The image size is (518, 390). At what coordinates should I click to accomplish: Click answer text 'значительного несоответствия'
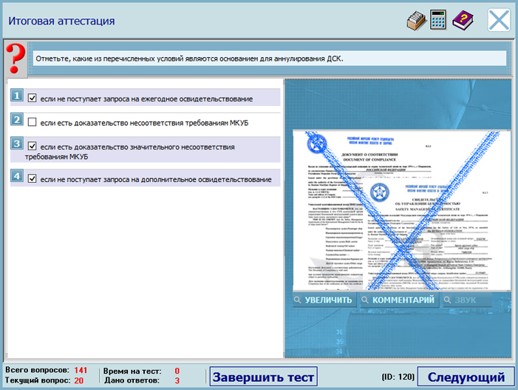[183, 147]
